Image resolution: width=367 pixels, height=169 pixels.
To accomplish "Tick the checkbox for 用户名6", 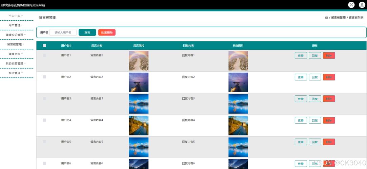I will tap(44, 163).
